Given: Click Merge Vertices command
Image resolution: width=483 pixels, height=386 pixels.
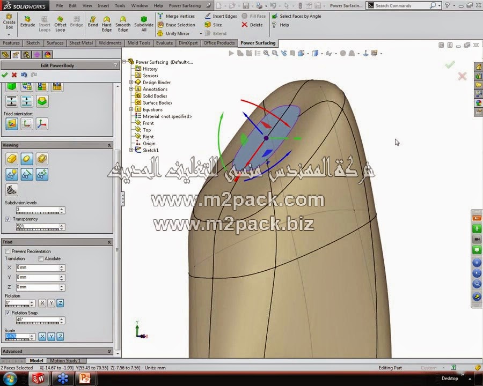Looking at the screenshot, I should (x=176, y=16).
